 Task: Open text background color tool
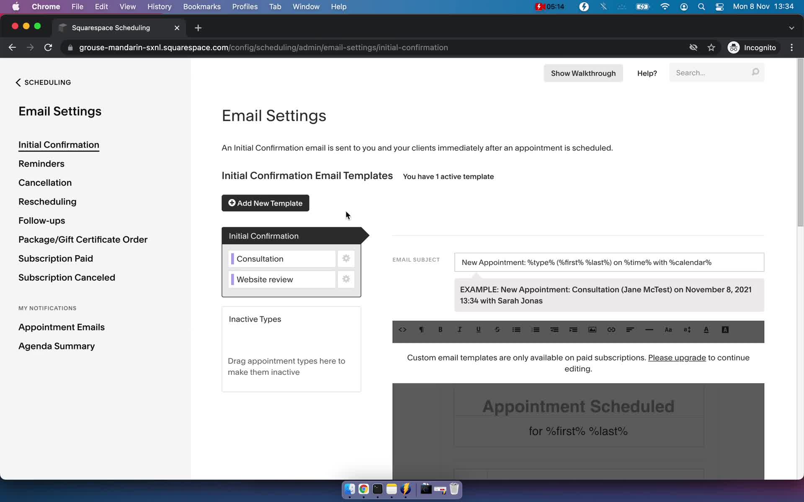click(725, 330)
